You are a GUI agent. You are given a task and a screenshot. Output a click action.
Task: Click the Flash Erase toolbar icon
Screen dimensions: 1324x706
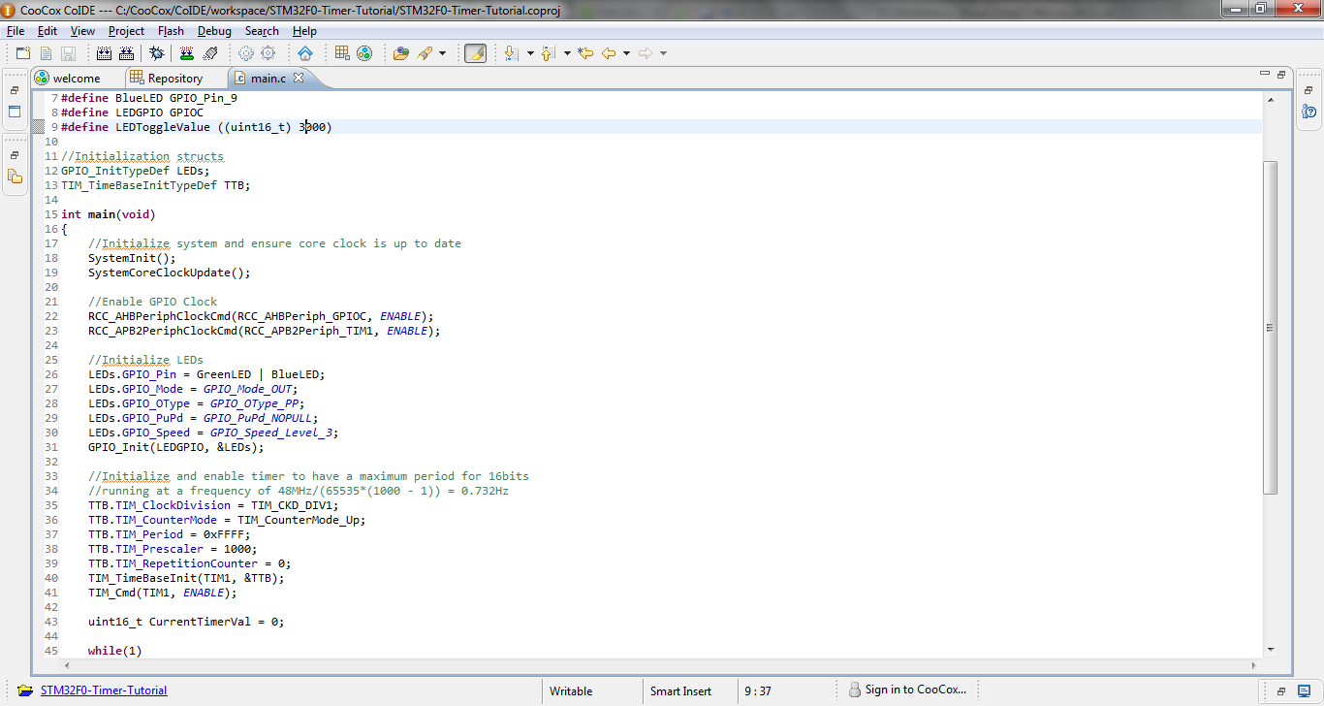click(210, 53)
